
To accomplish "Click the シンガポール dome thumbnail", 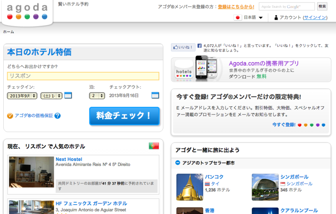I will point(265,187).
